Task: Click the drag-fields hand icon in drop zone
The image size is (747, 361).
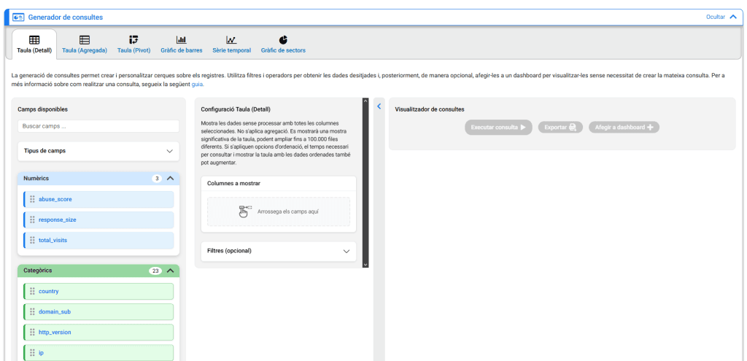Action: click(x=244, y=211)
